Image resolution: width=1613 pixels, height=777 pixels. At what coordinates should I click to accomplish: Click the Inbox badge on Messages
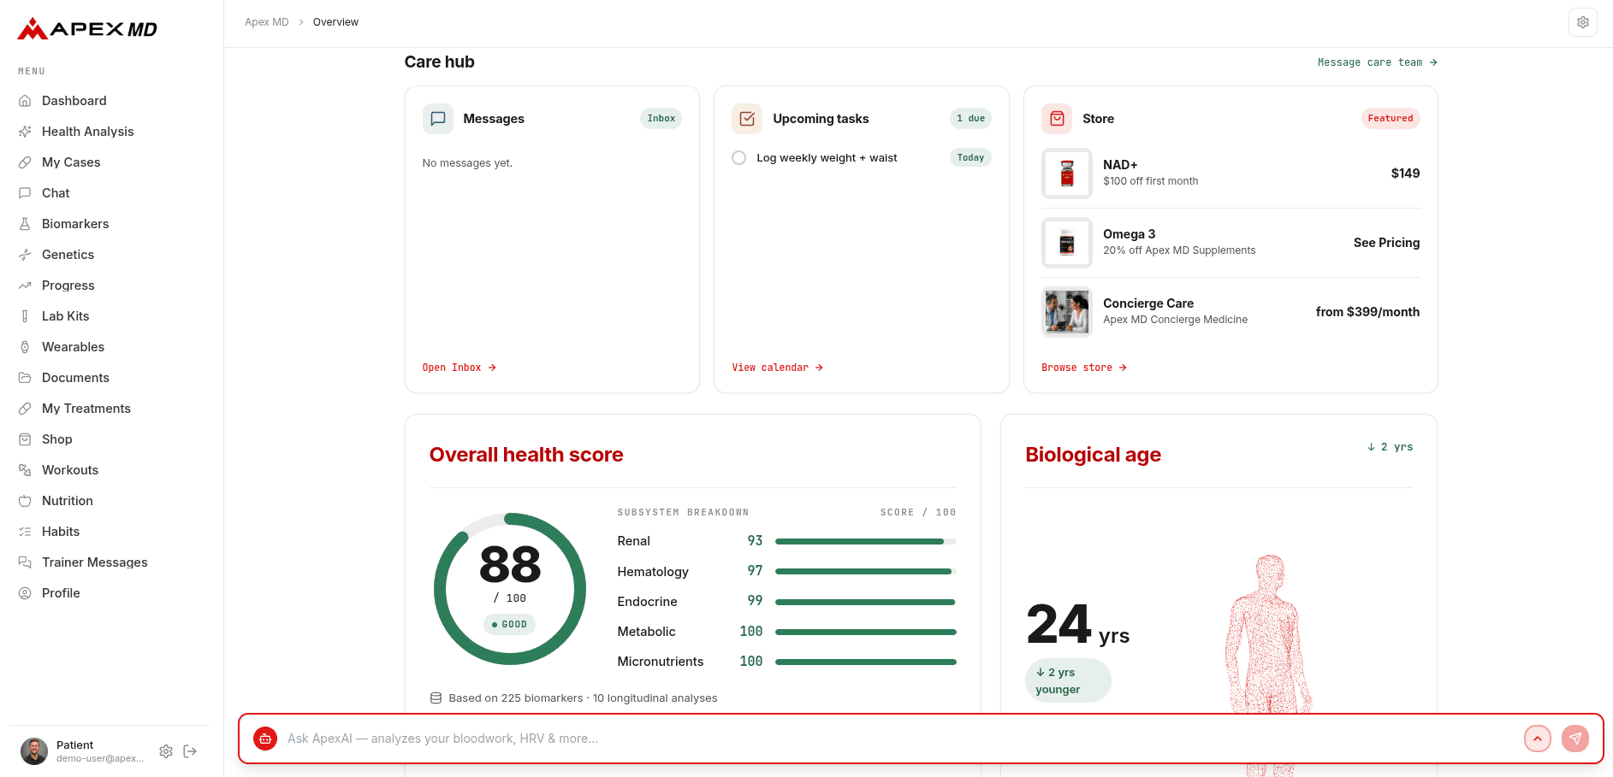[x=661, y=119]
